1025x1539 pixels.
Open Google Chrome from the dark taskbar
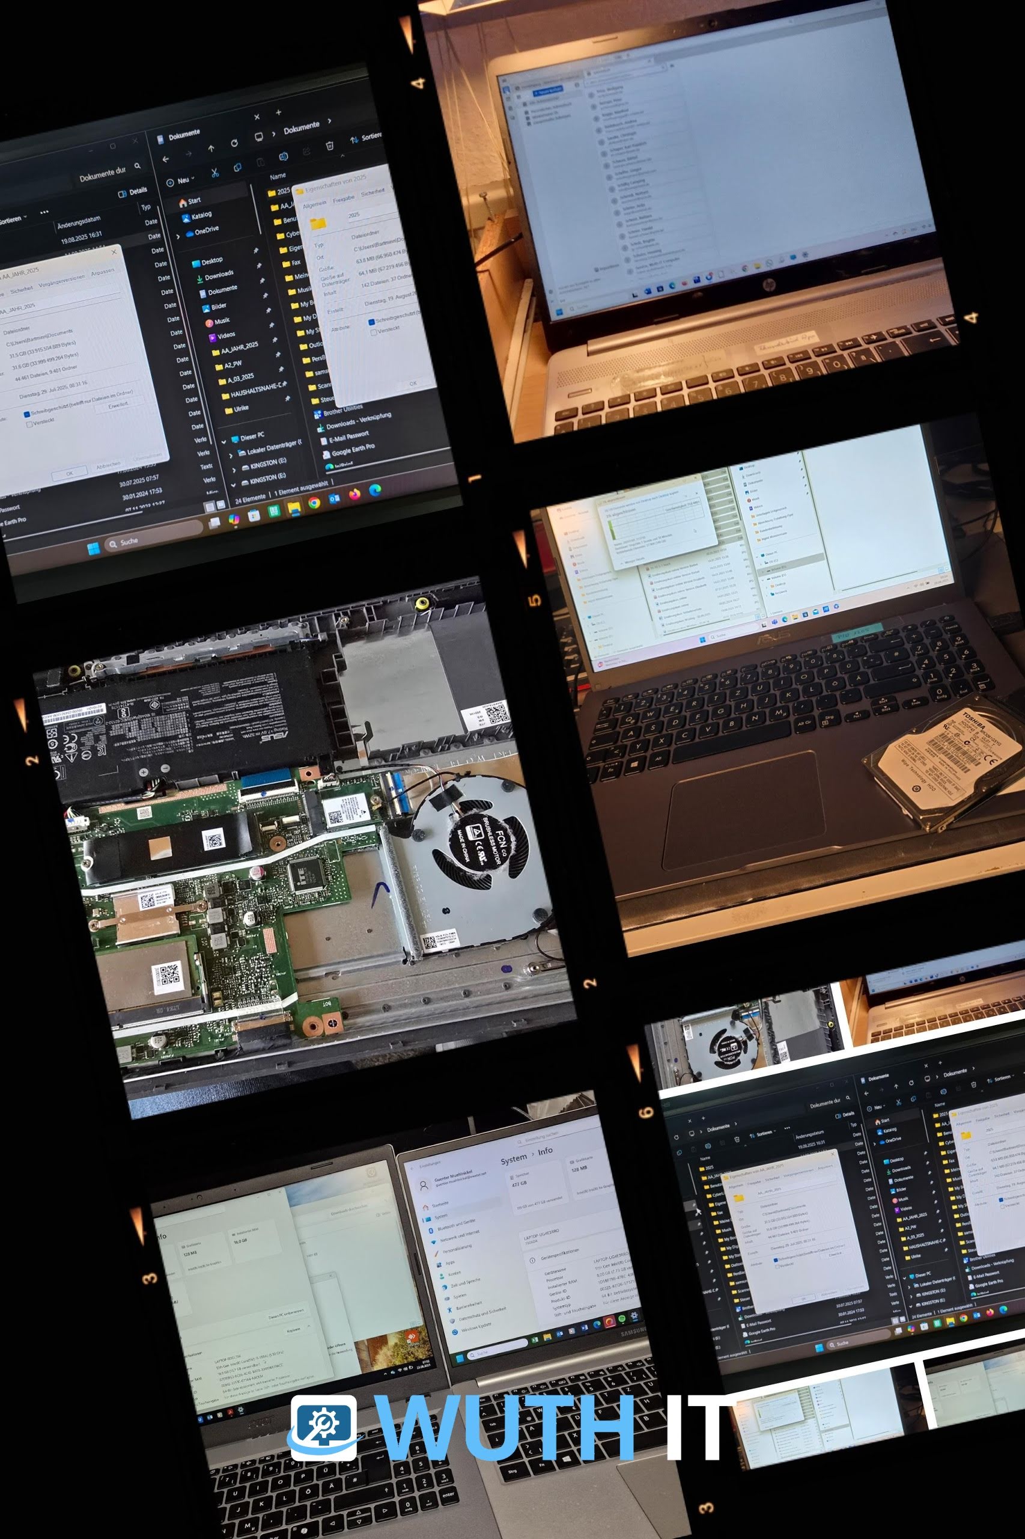[314, 501]
